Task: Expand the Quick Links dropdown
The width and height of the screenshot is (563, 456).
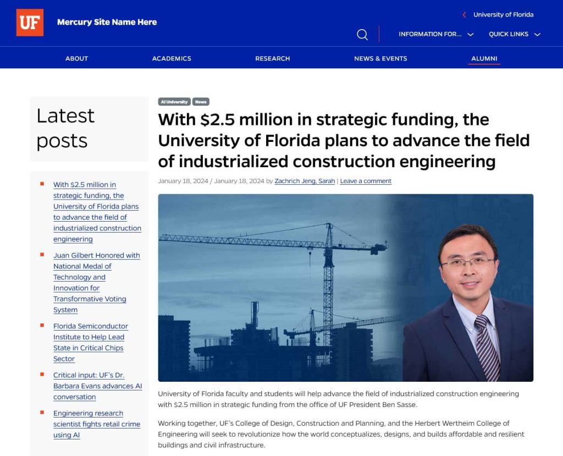Action: click(514, 34)
